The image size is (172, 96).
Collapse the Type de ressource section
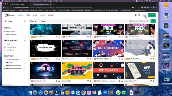[25, 41]
